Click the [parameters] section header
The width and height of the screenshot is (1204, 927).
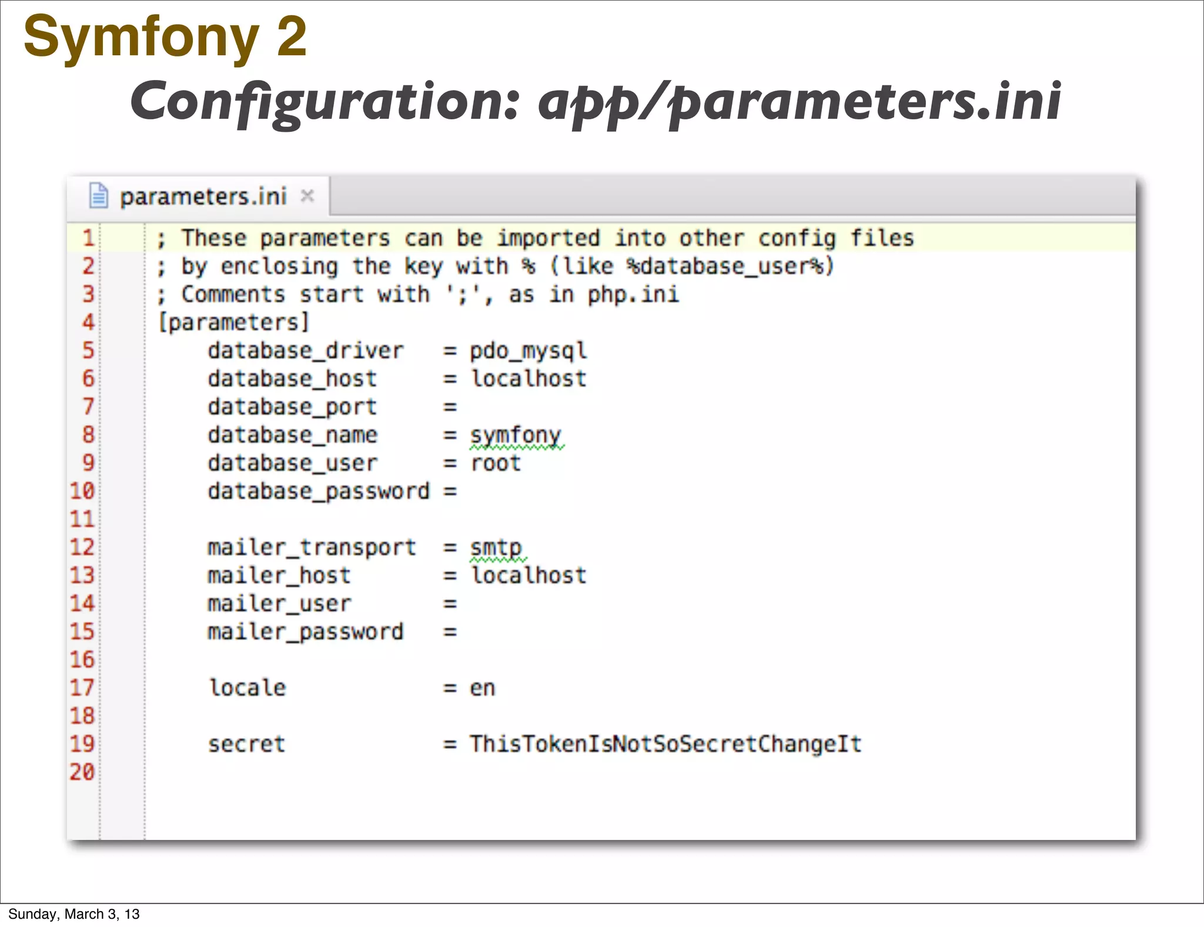coord(233,322)
